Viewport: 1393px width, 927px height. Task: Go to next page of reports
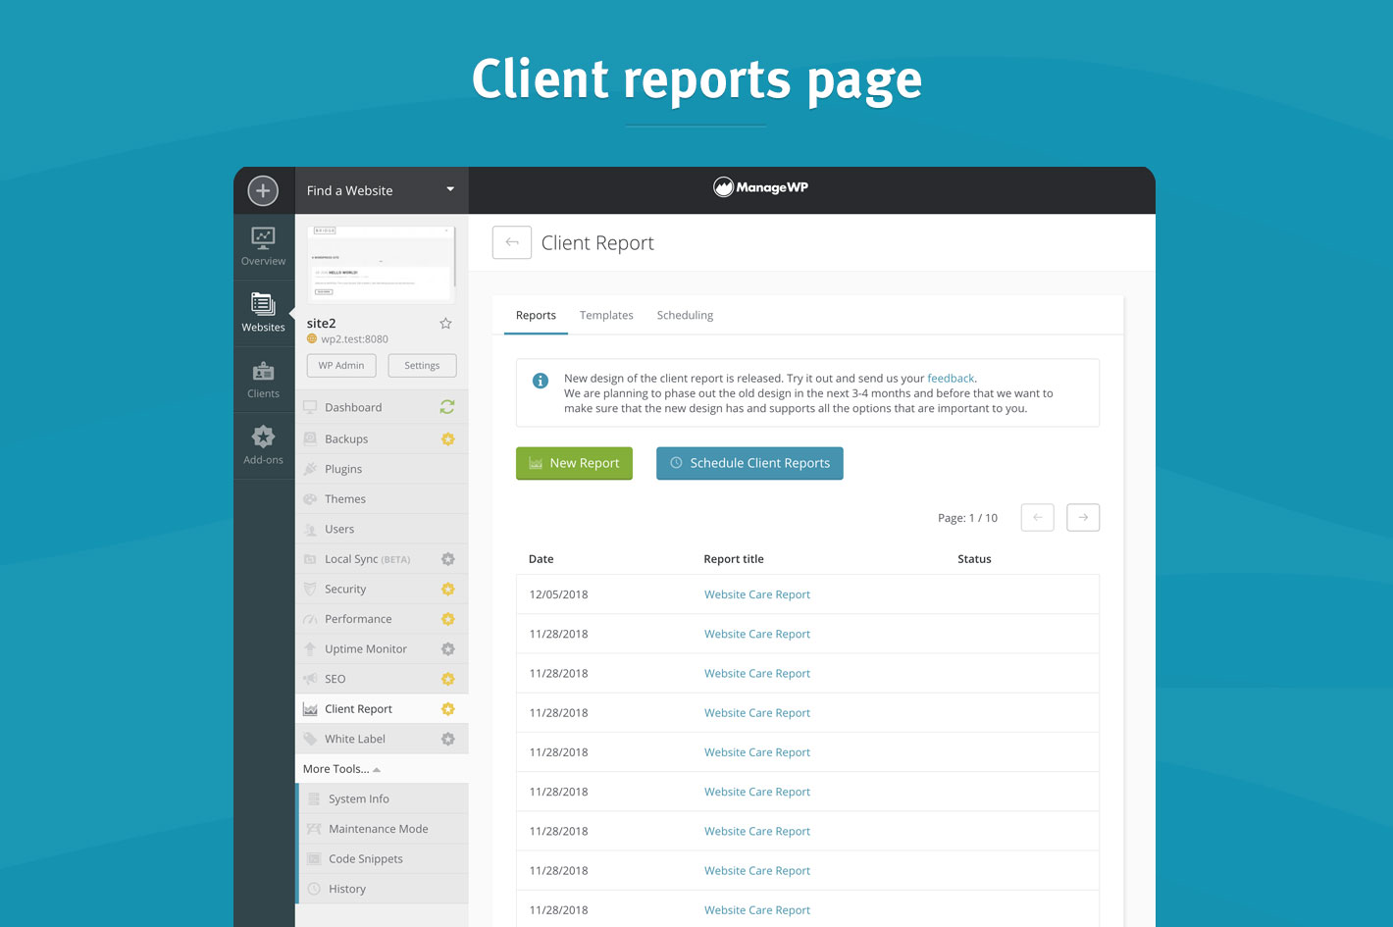1082,517
